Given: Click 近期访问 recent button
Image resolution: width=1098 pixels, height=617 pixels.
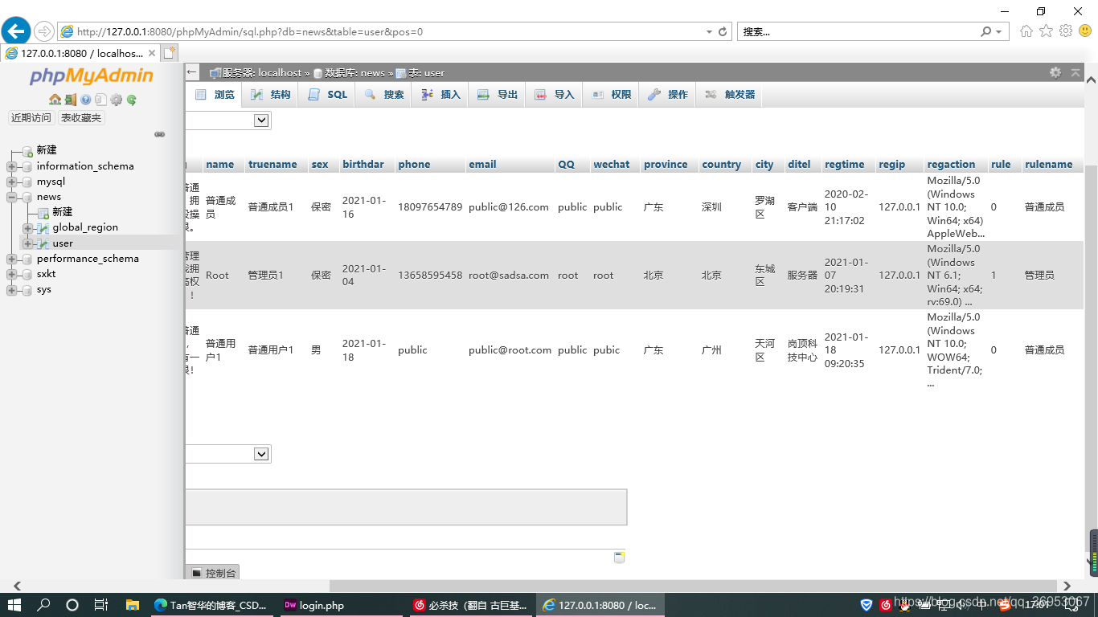Looking at the screenshot, I should pos(31,118).
